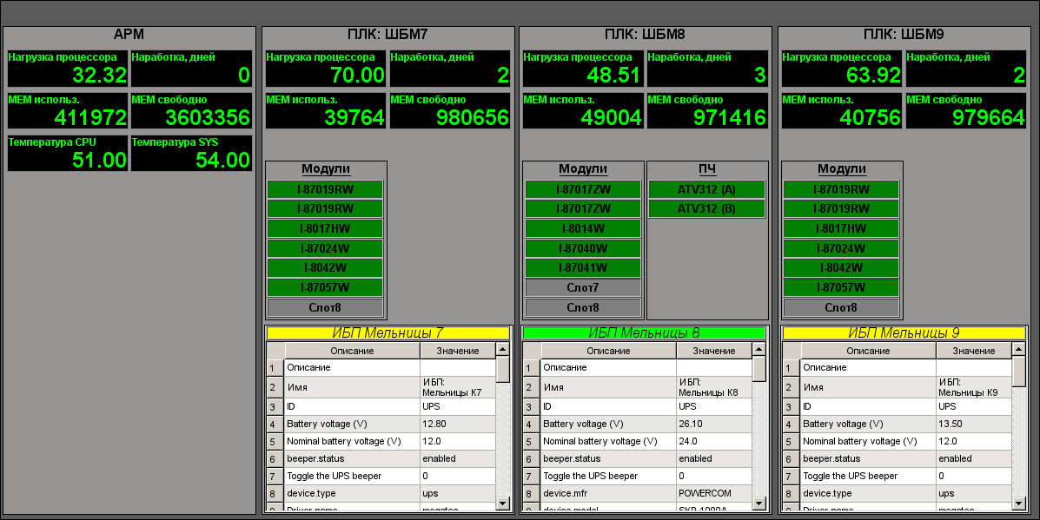
Task: Select the Battery voltage row in ИБП Мельницы 8
Action: (608, 425)
